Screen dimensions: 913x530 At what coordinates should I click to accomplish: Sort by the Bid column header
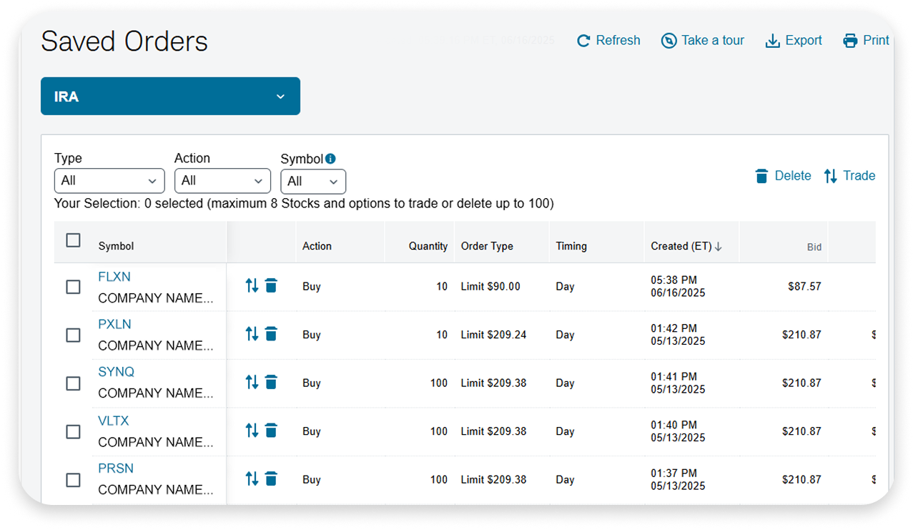tap(814, 247)
